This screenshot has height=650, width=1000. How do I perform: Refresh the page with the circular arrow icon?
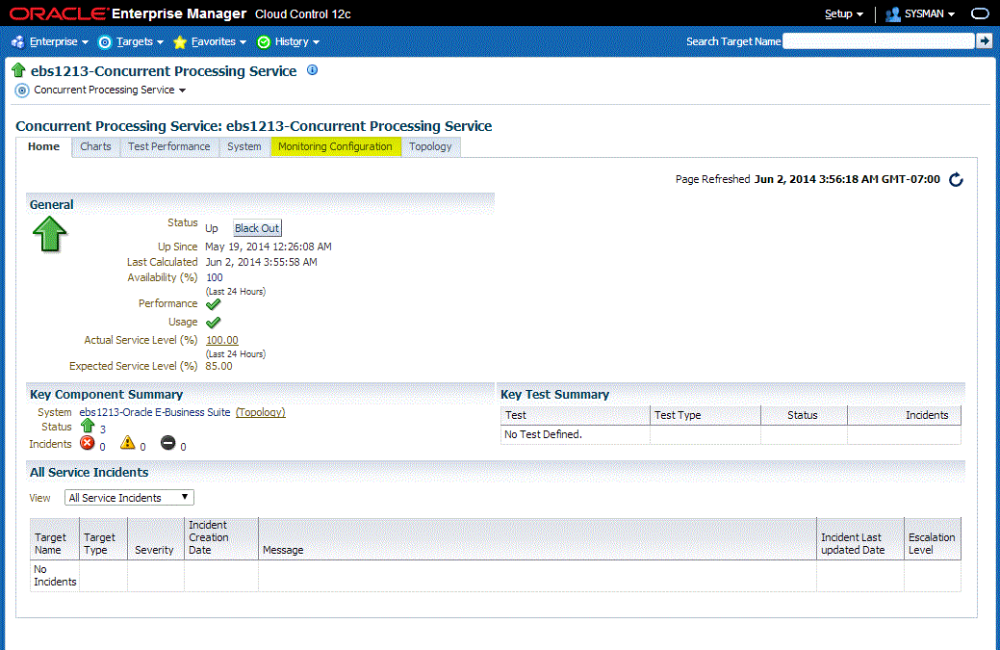(x=956, y=180)
